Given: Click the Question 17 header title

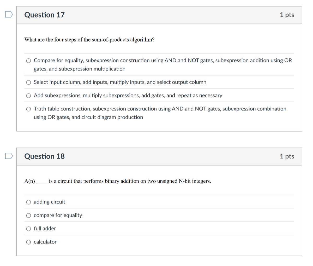Looking at the screenshot, I should [x=44, y=15].
